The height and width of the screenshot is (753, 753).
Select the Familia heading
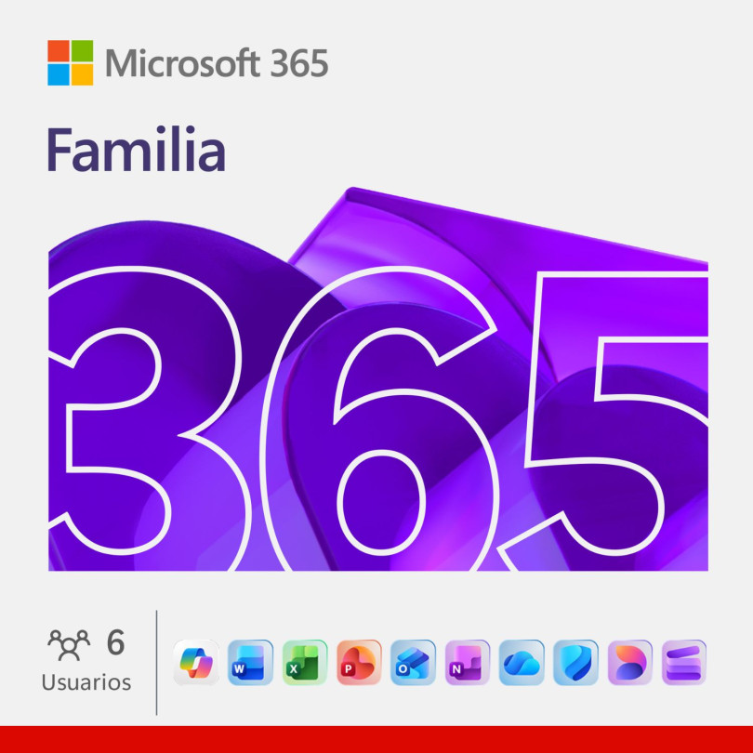tap(136, 149)
